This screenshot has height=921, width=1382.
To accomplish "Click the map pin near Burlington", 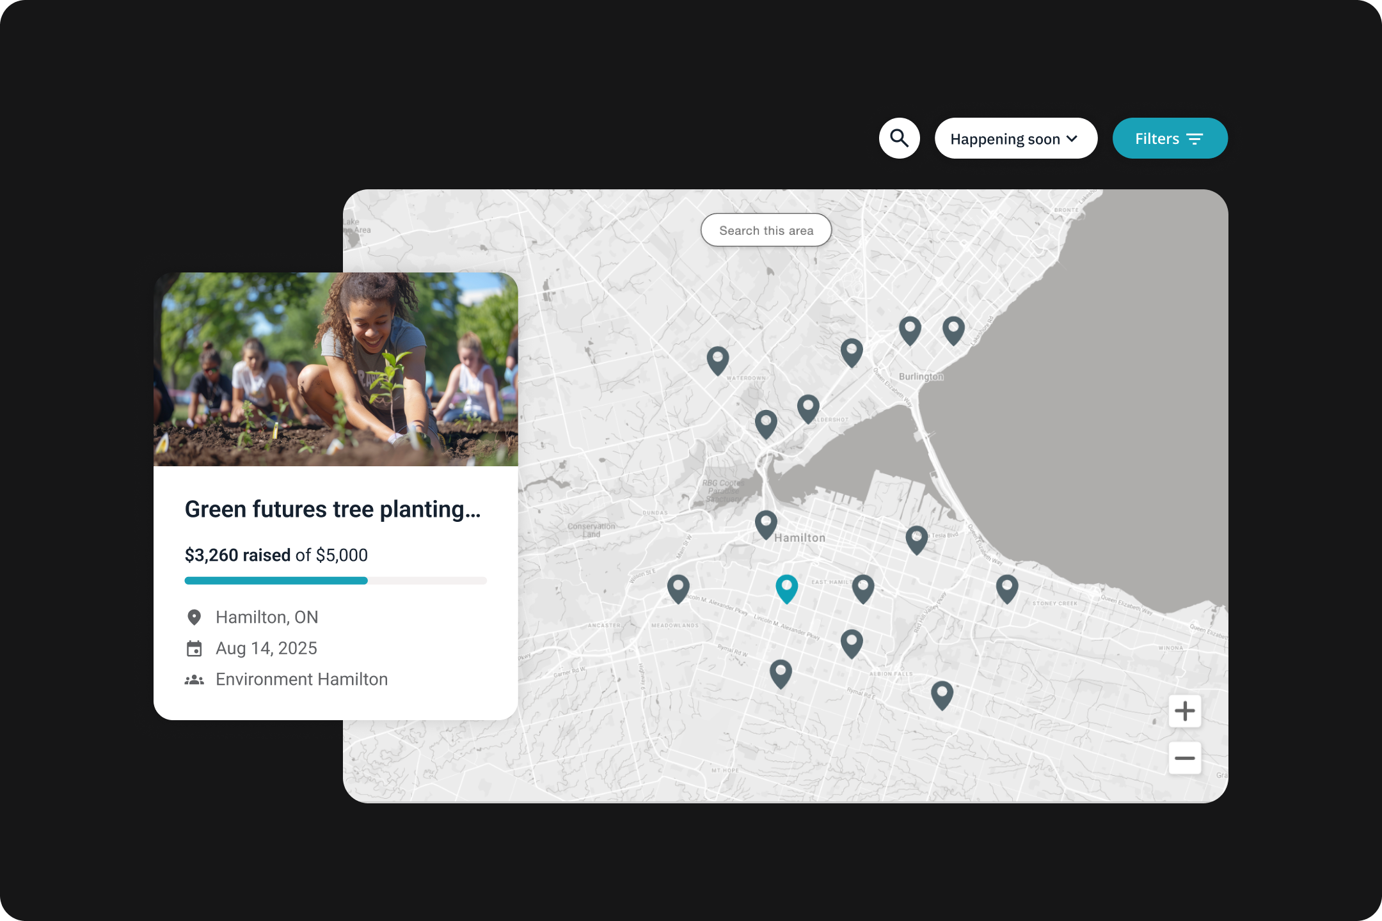I will pyautogui.click(x=910, y=329).
